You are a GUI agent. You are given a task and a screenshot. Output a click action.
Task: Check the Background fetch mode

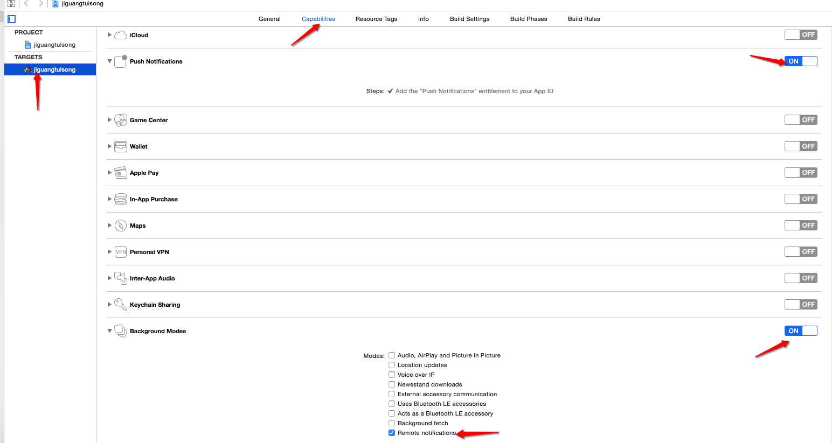point(392,423)
